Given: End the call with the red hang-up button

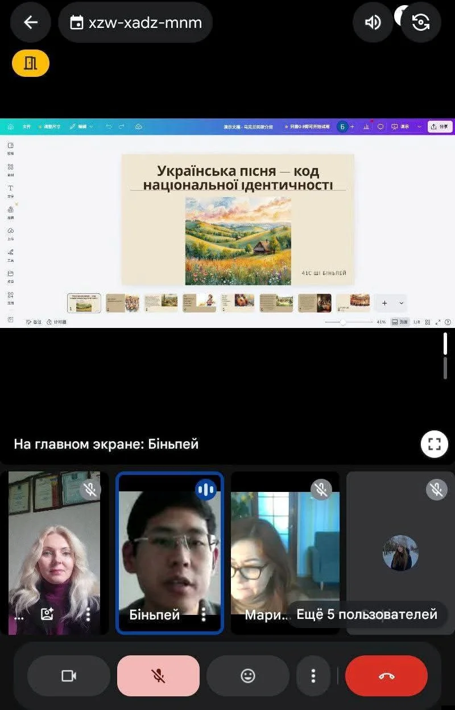Looking at the screenshot, I should [x=386, y=676].
